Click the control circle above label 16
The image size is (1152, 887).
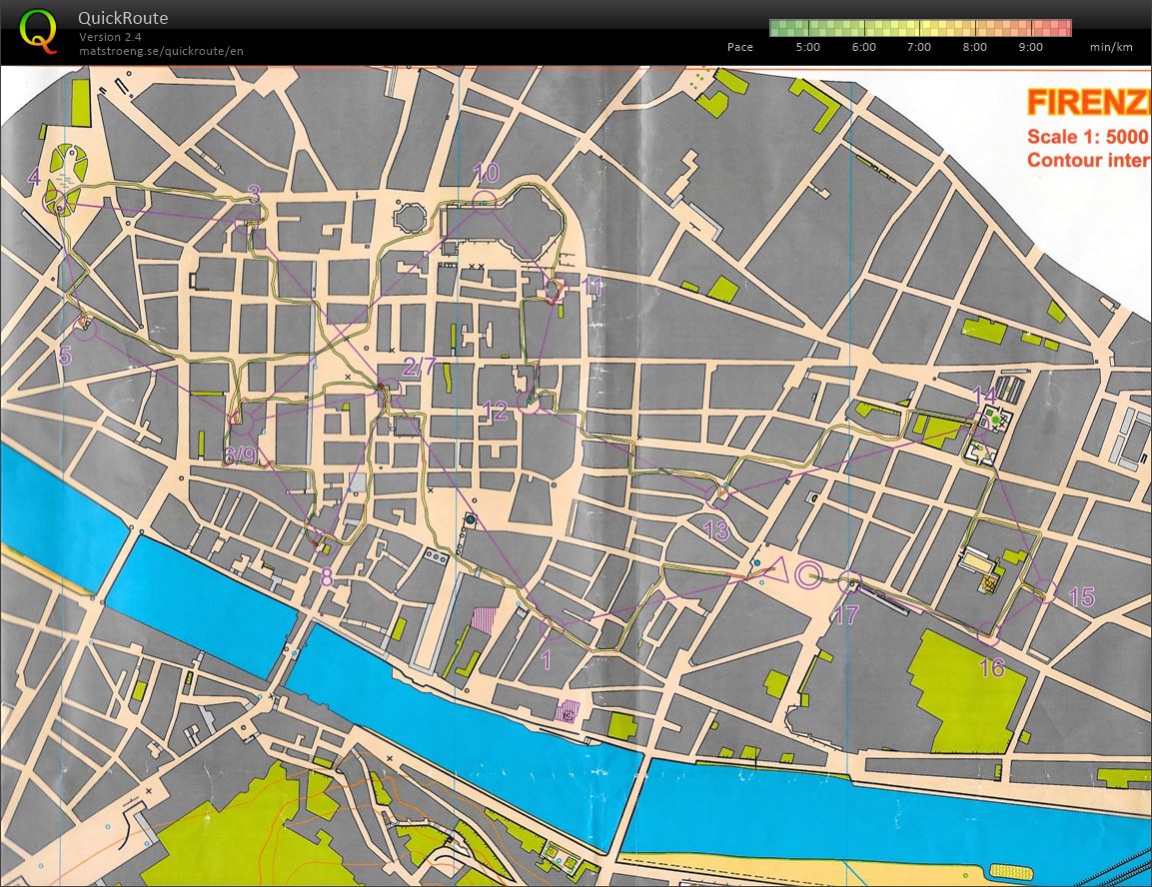click(x=989, y=633)
